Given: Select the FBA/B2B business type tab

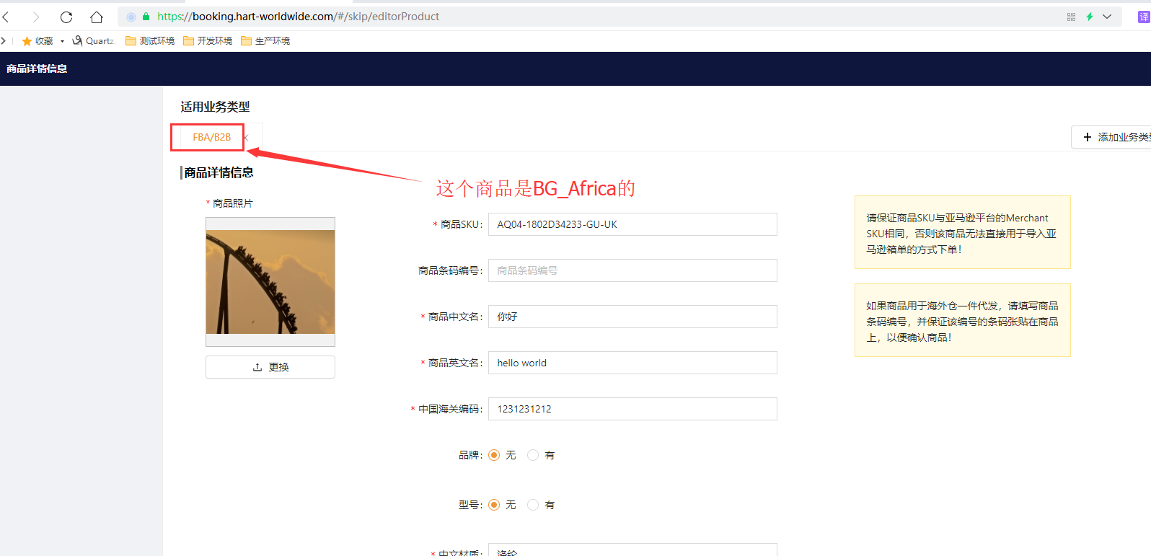Looking at the screenshot, I should coord(211,137).
